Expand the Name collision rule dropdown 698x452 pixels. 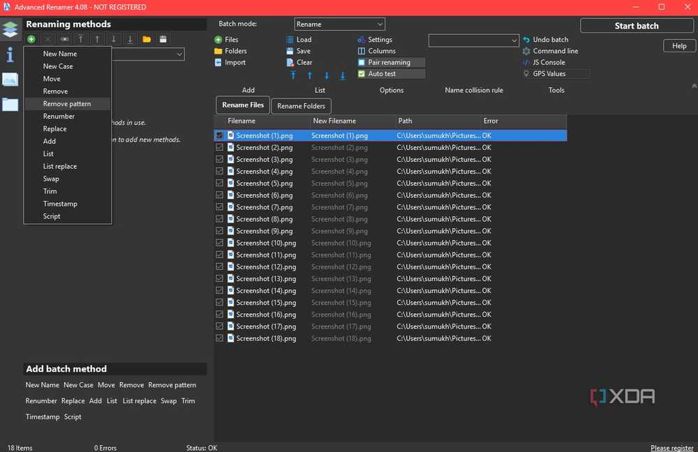[x=473, y=40]
